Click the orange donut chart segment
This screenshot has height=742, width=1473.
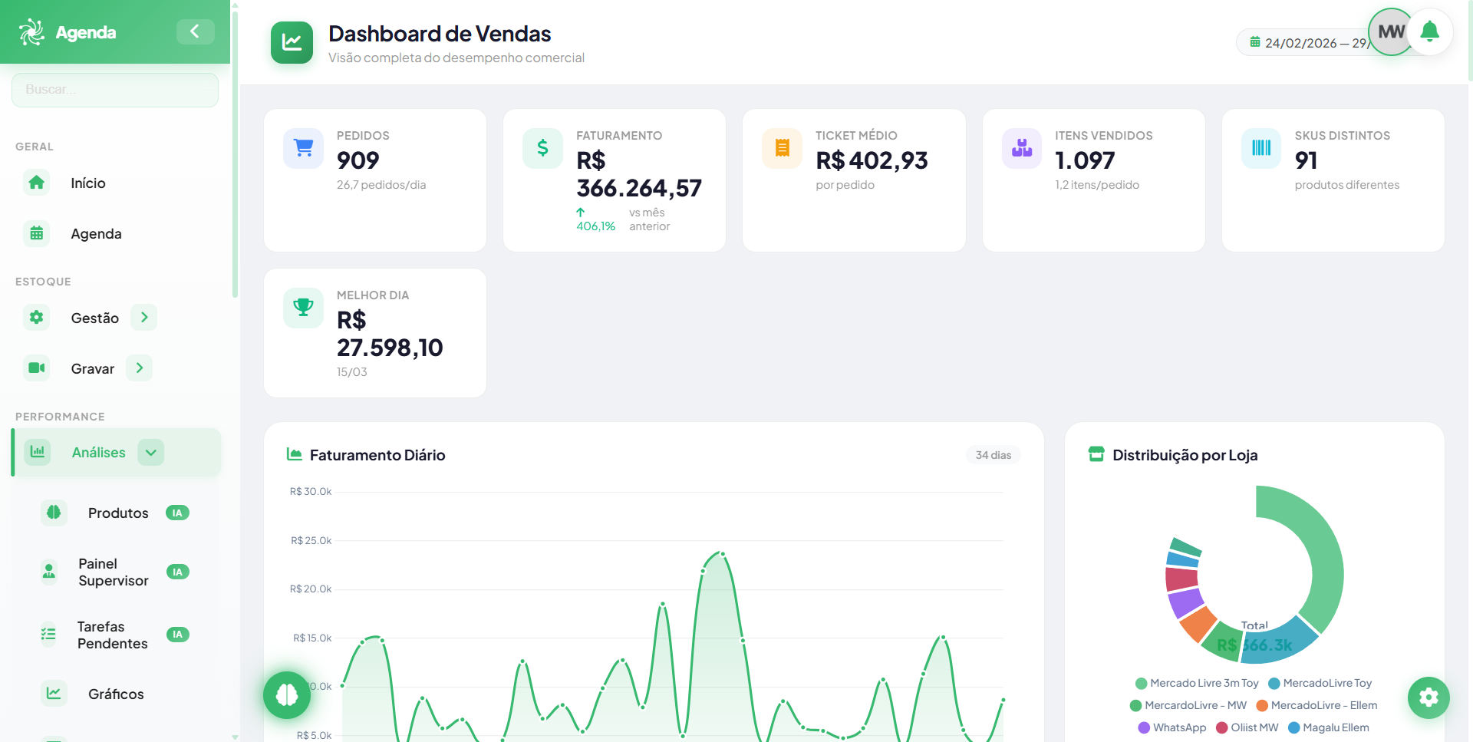[x=1197, y=624]
